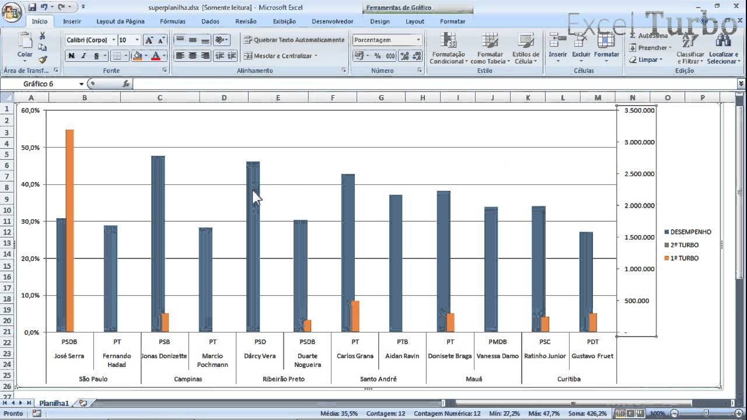Insert a new worksheet tab
Viewport: 747px width, 420px height.
point(83,403)
